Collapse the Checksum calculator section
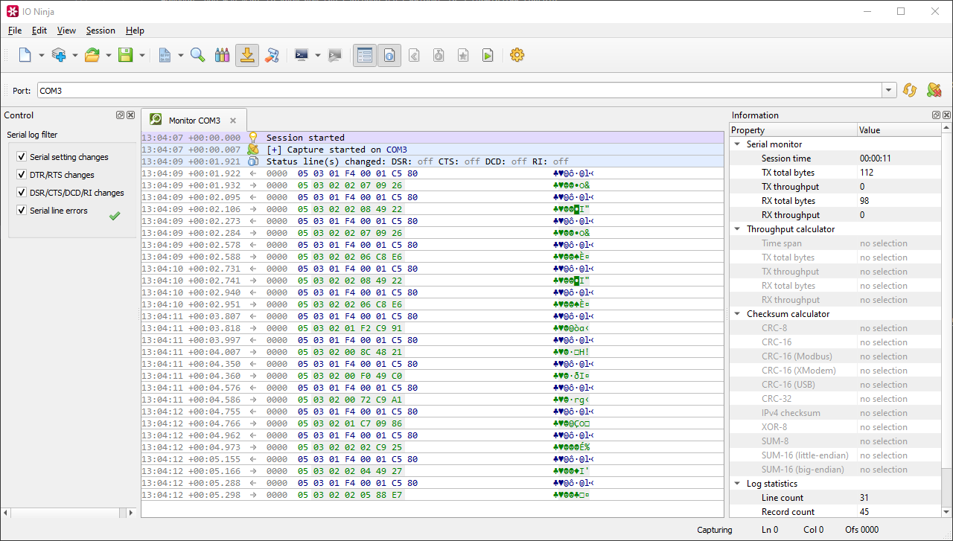The image size is (953, 541). 737,314
